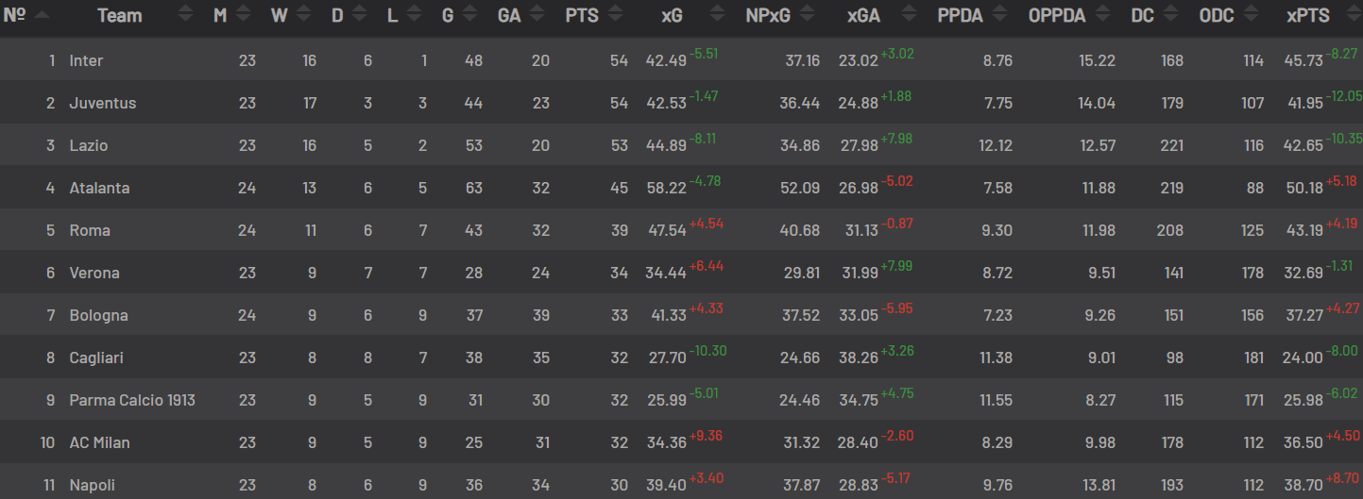Select the DC column header
Viewport: 1363px width, 499px height.
(x=1141, y=15)
